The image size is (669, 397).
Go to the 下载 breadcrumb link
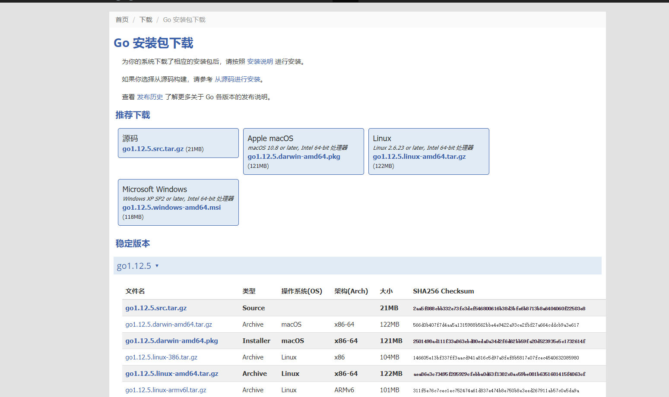click(146, 20)
